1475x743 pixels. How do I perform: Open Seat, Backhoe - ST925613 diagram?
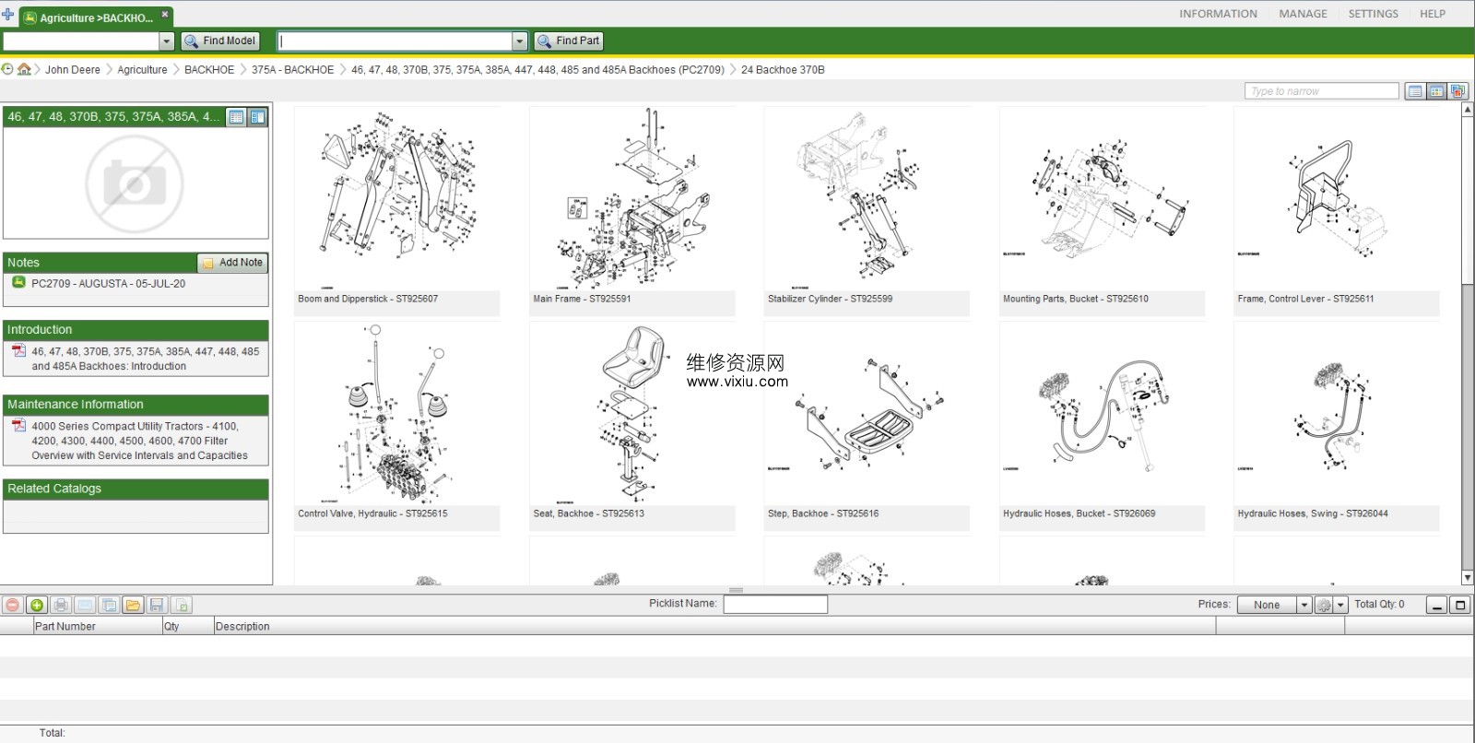coord(631,426)
